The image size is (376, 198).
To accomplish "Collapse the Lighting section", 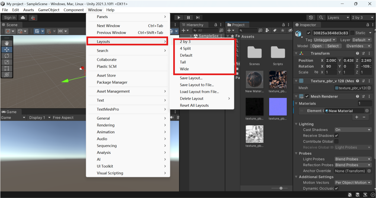I will (x=296, y=124).
